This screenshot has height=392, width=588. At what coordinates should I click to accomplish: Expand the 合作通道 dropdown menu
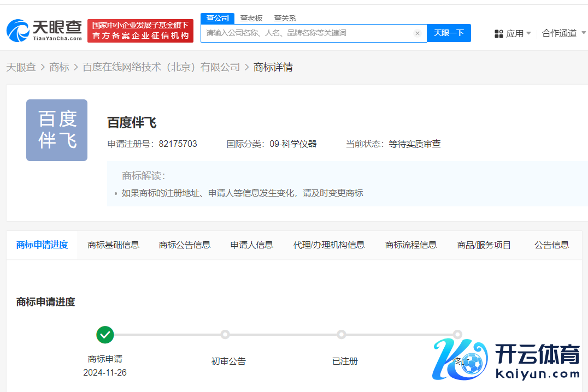coord(563,34)
